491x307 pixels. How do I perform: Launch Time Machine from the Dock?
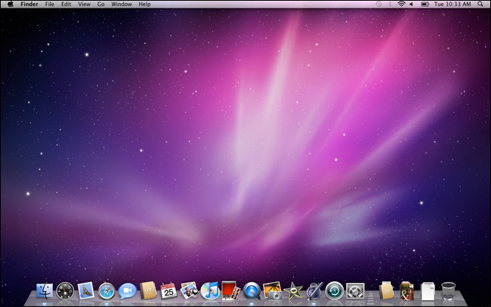tap(335, 290)
